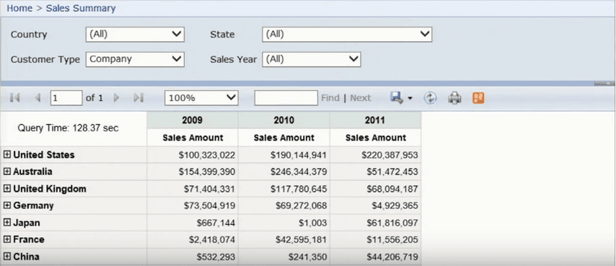Select the $667,144 cell
The height and width of the screenshot is (266, 616).
(193, 223)
